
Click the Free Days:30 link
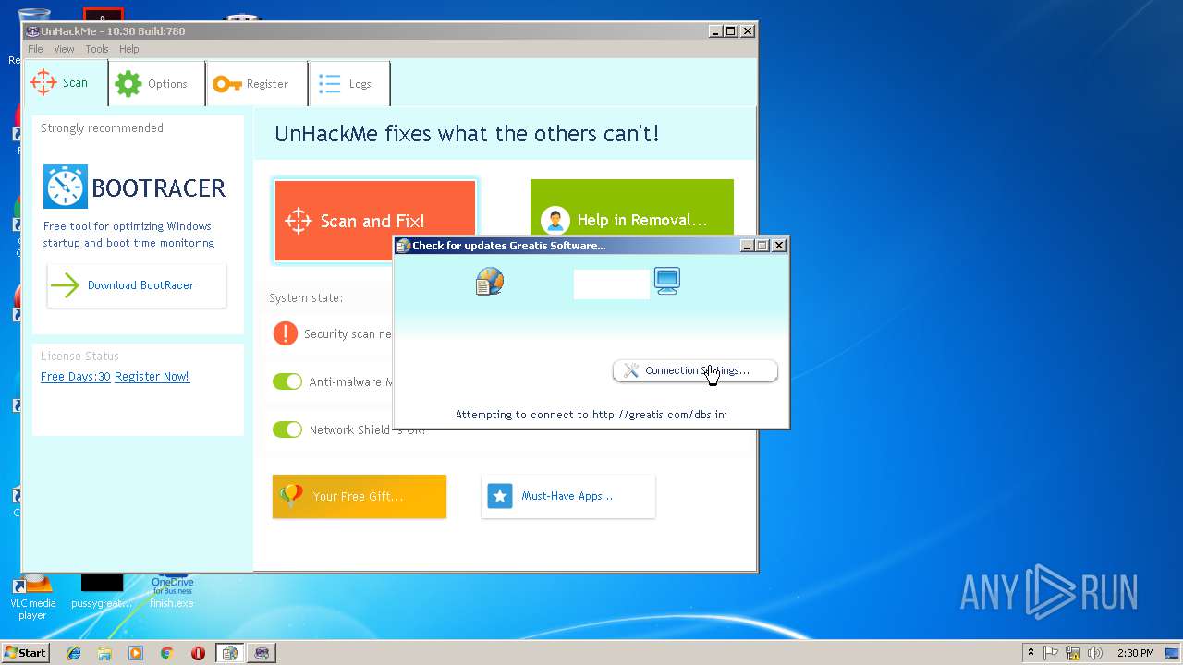(76, 377)
